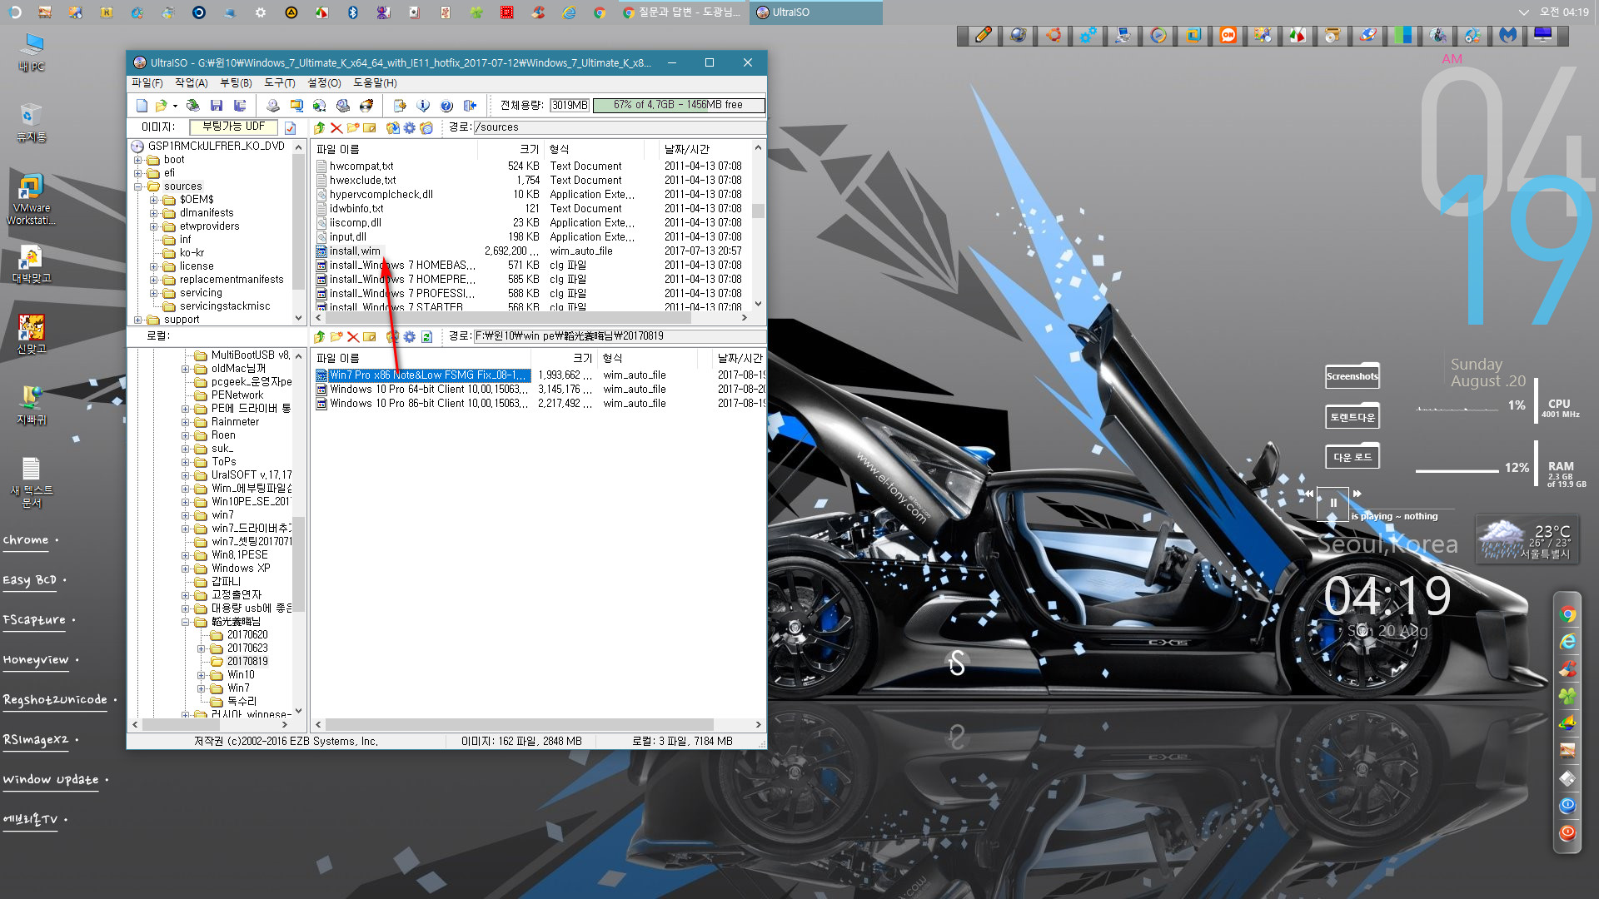Switch to the Chrome 질문과 답변 taskbar window
Screen dimensions: 1599x899
(681, 12)
